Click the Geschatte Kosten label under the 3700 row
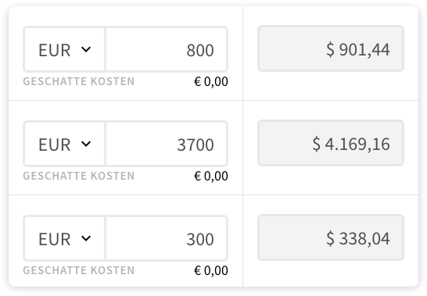 pyautogui.click(x=79, y=176)
